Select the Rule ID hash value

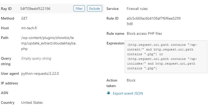coord(153,21)
